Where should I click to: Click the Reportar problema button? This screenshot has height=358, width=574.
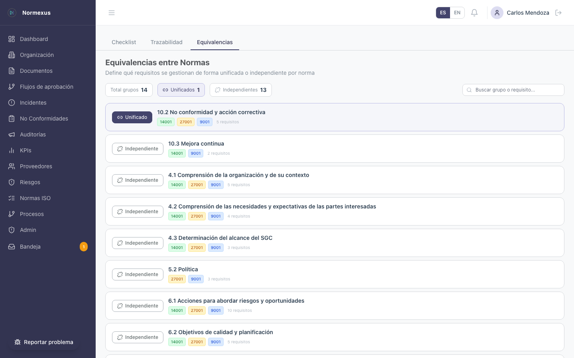(x=44, y=342)
